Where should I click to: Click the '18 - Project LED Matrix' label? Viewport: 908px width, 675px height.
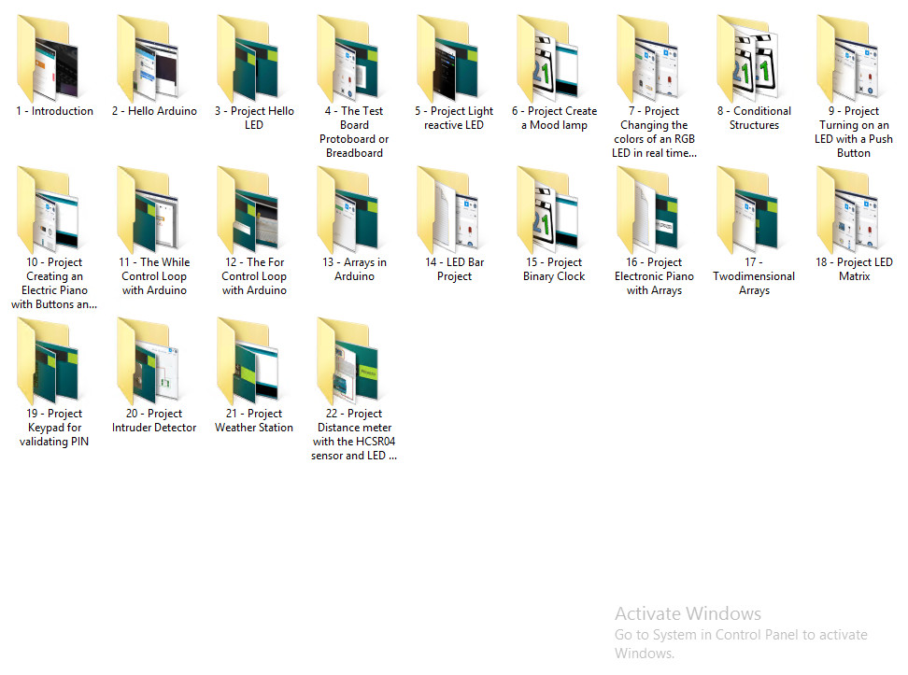click(854, 269)
